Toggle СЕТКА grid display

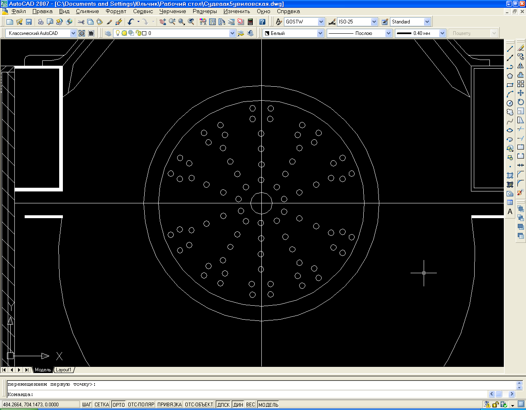(102, 405)
